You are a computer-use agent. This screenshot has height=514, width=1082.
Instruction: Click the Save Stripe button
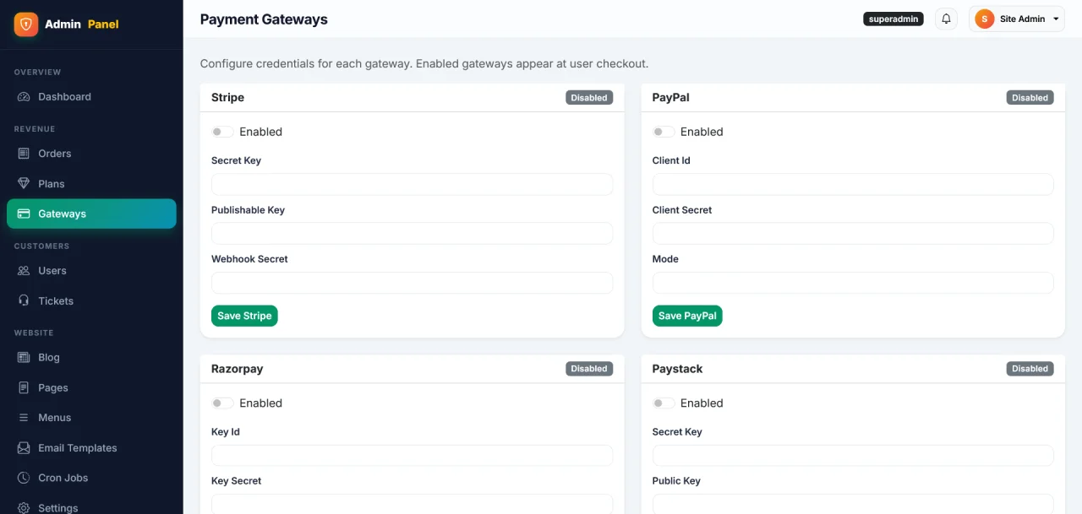click(x=244, y=316)
